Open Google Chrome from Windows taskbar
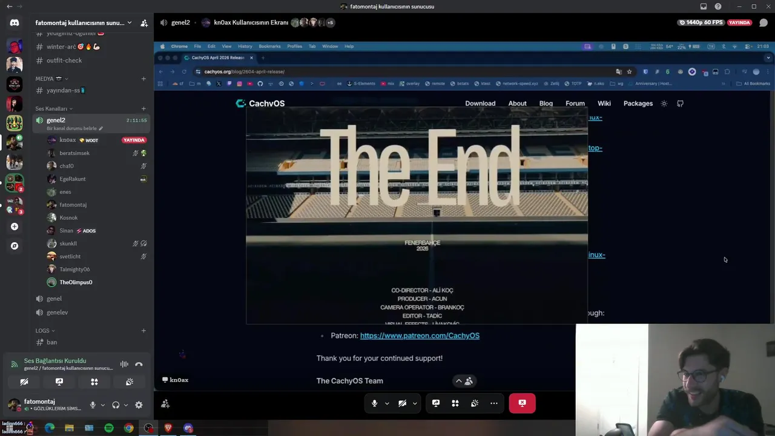775x436 pixels. [x=128, y=428]
